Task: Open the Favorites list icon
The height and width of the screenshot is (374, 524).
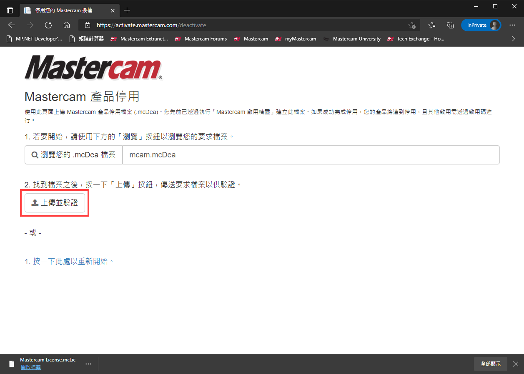Action: (x=432, y=25)
